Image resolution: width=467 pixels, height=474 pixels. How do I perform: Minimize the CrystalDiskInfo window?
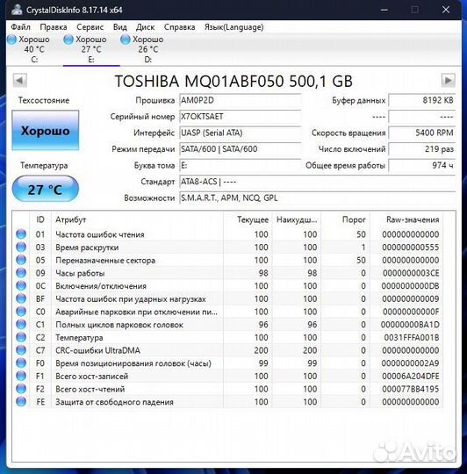[x=384, y=10]
